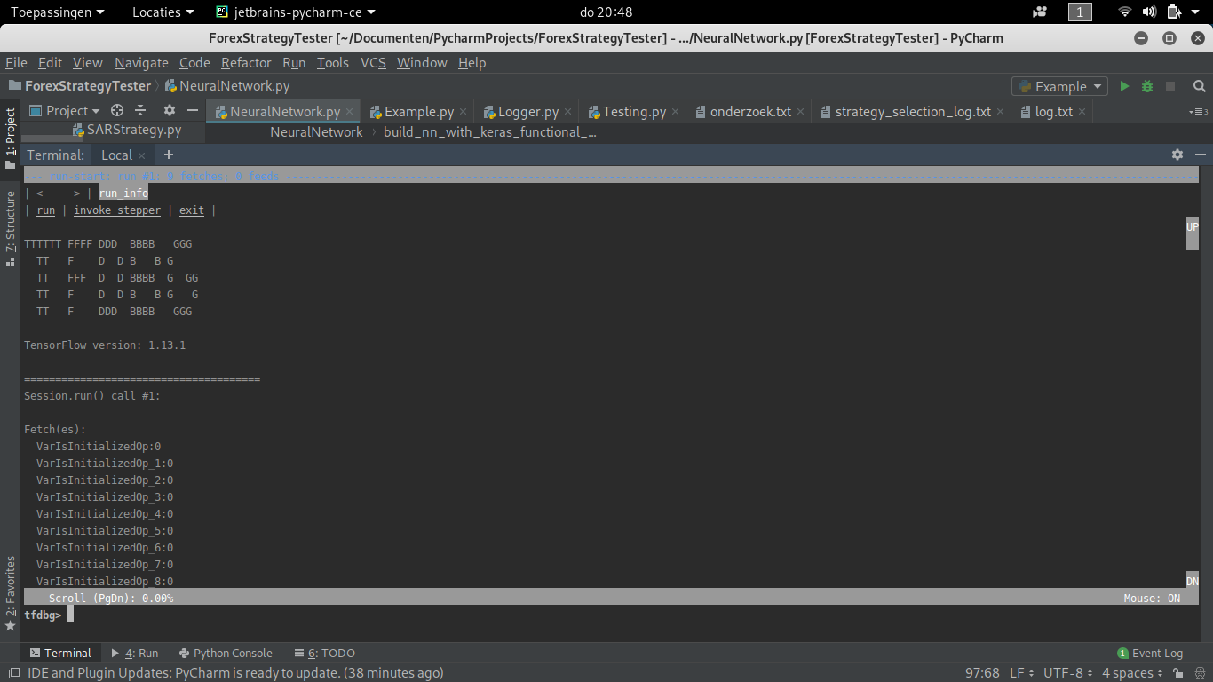Close the Testing.py editor tab
The image size is (1213, 682).
pyautogui.click(x=676, y=112)
